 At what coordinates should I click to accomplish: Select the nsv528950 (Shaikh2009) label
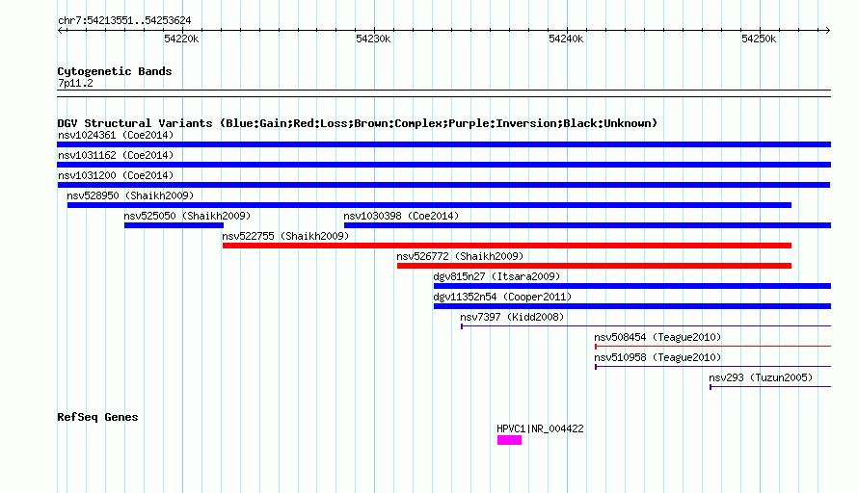tap(130, 195)
